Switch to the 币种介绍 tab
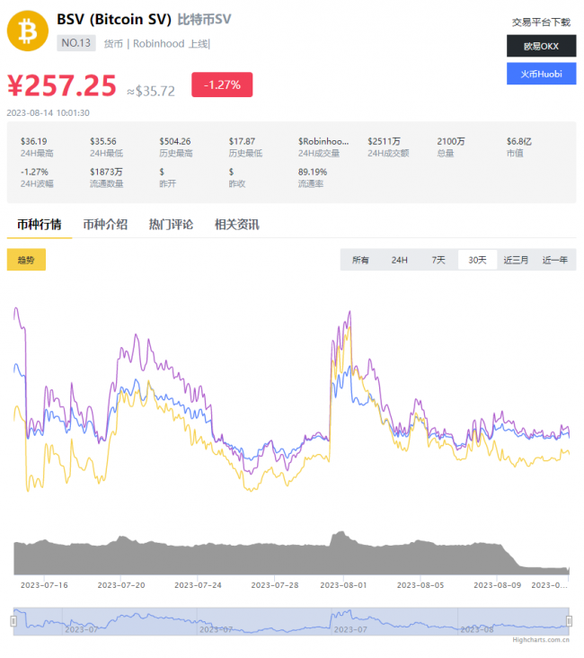This screenshot has height=658, width=584. (105, 225)
